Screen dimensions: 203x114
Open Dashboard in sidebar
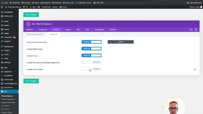8,12
